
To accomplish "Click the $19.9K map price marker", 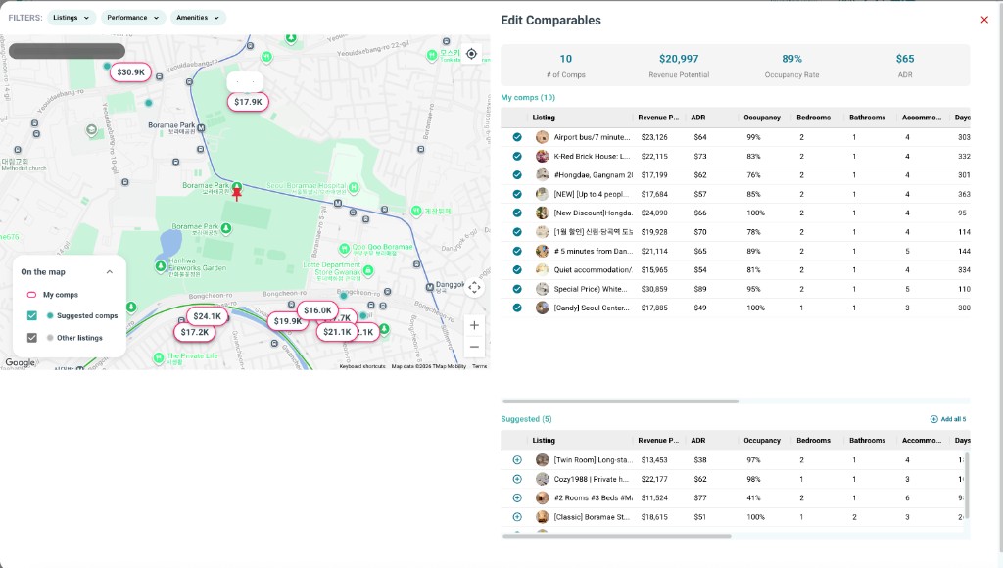I will click(x=287, y=321).
